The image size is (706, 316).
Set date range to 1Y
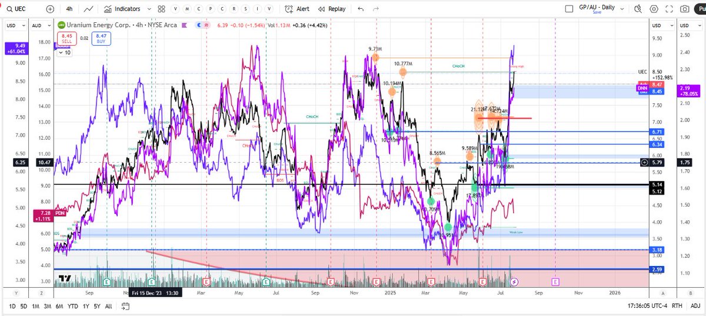(86, 306)
